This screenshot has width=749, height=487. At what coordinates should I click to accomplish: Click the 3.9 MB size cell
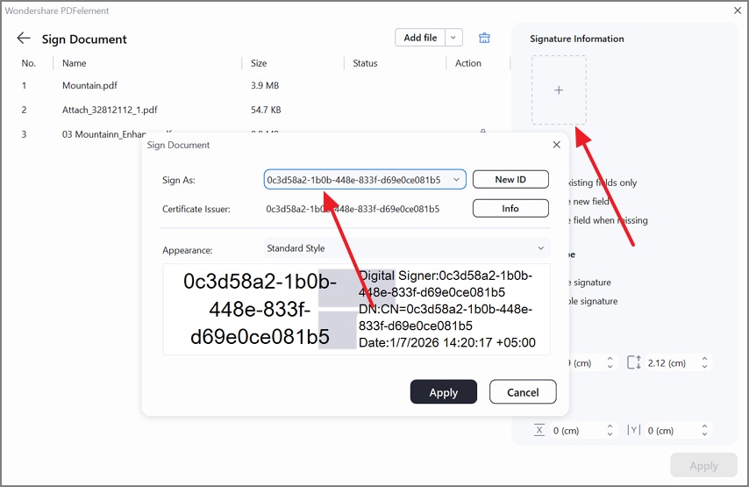pos(265,85)
